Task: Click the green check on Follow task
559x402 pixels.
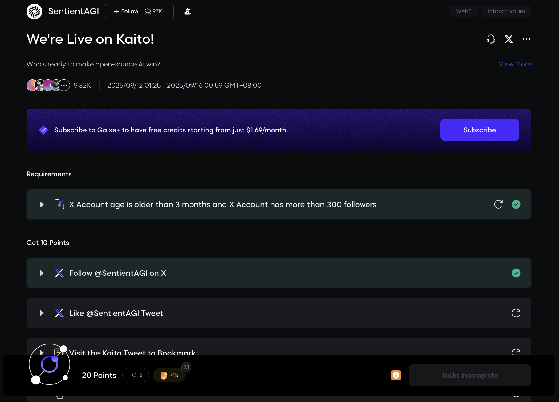Action: pyautogui.click(x=516, y=273)
